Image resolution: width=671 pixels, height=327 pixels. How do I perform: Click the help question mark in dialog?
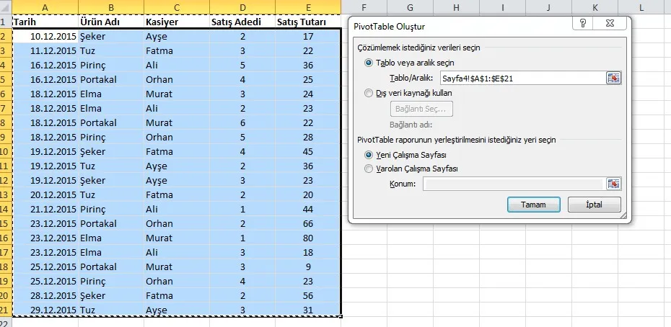click(x=582, y=25)
